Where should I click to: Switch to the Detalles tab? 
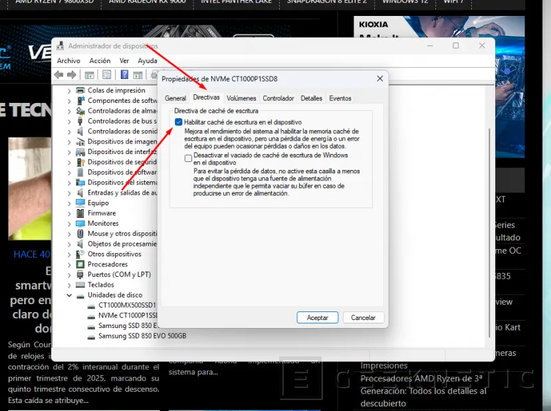click(311, 98)
